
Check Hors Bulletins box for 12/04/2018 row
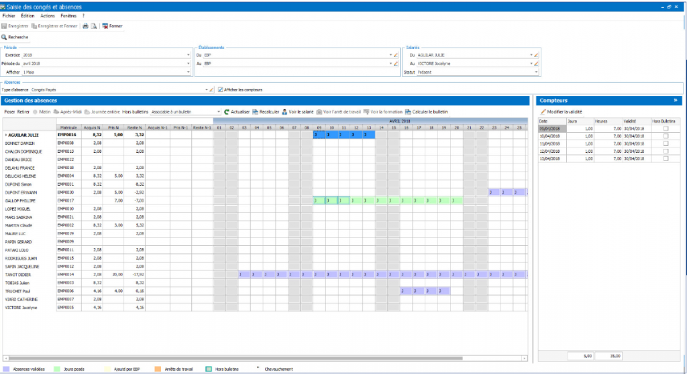coord(666,151)
